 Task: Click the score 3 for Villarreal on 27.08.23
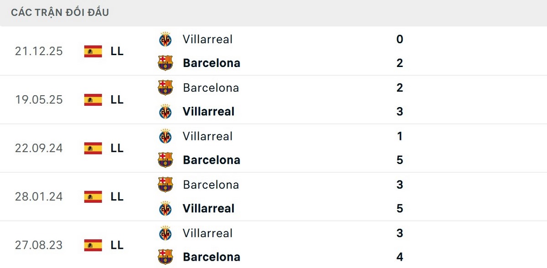point(400,233)
